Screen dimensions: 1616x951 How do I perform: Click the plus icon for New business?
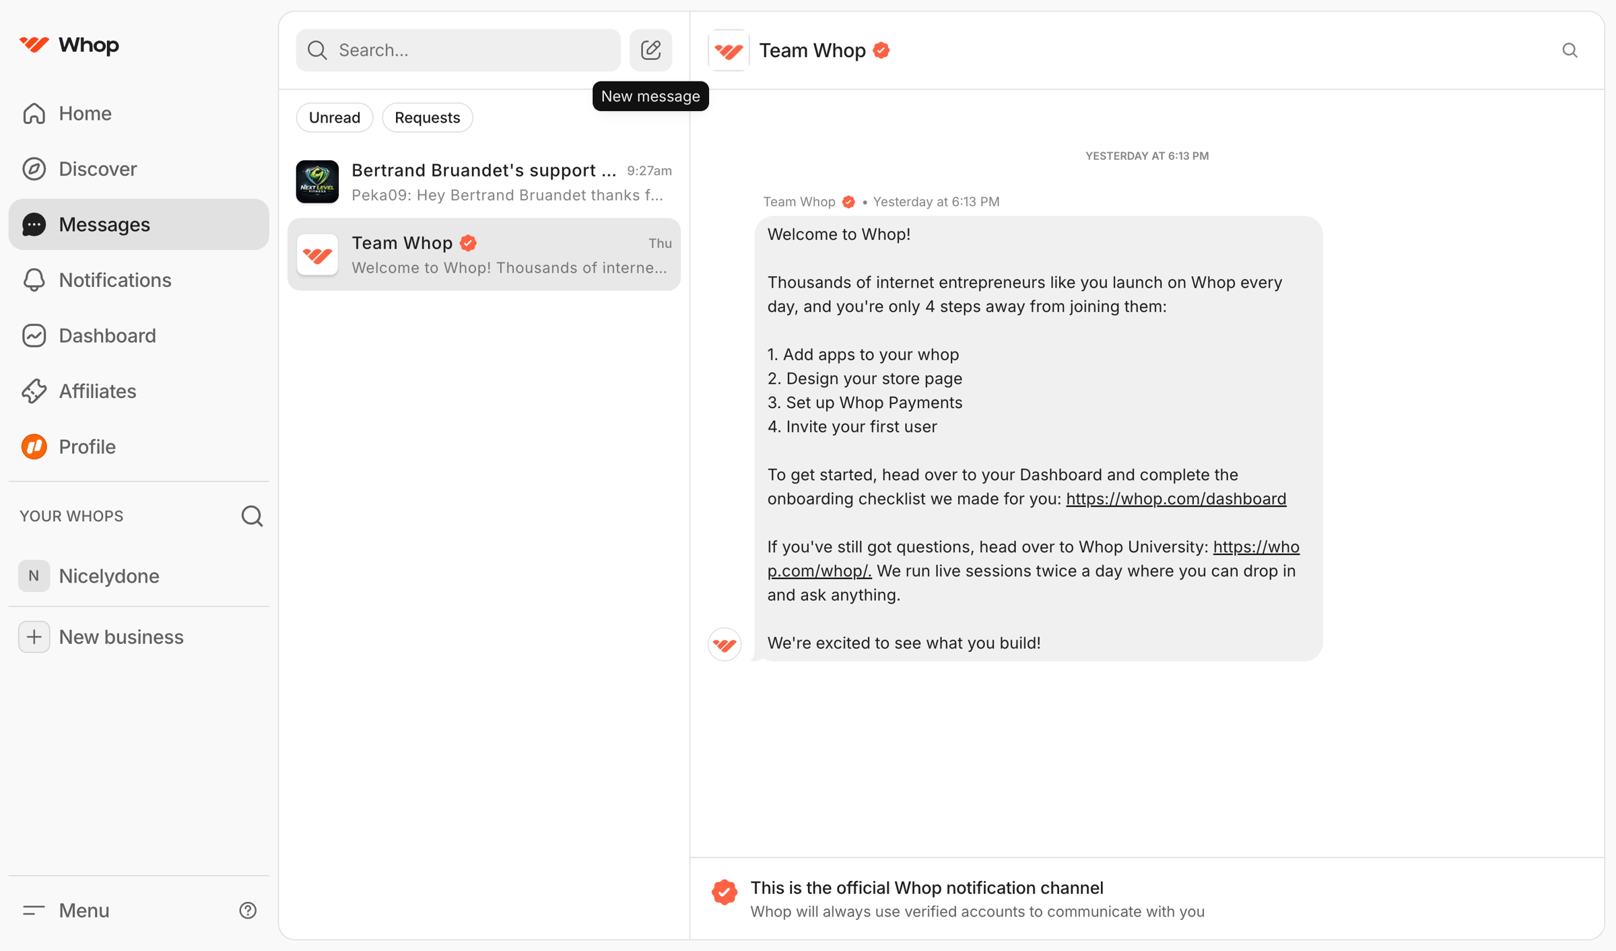pyautogui.click(x=34, y=637)
